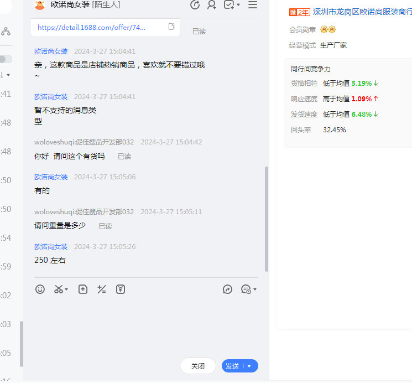This screenshot has width=412, height=383.
Task: Open the hamburger menu in chat header
Action: point(253,5)
